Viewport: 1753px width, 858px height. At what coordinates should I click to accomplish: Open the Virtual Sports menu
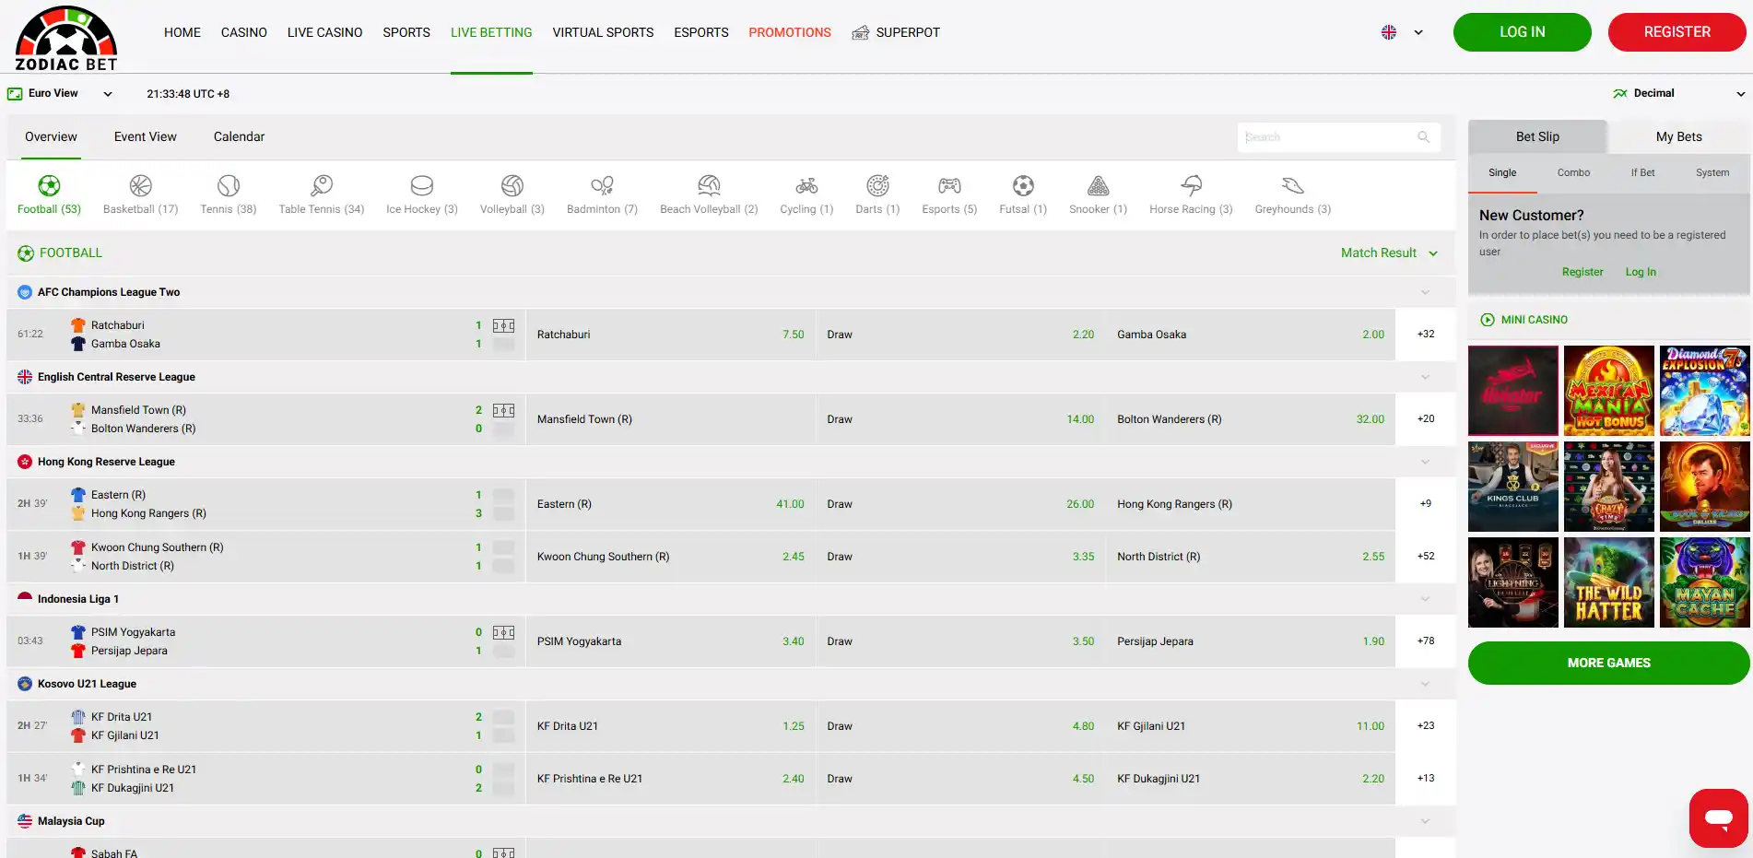(x=603, y=32)
